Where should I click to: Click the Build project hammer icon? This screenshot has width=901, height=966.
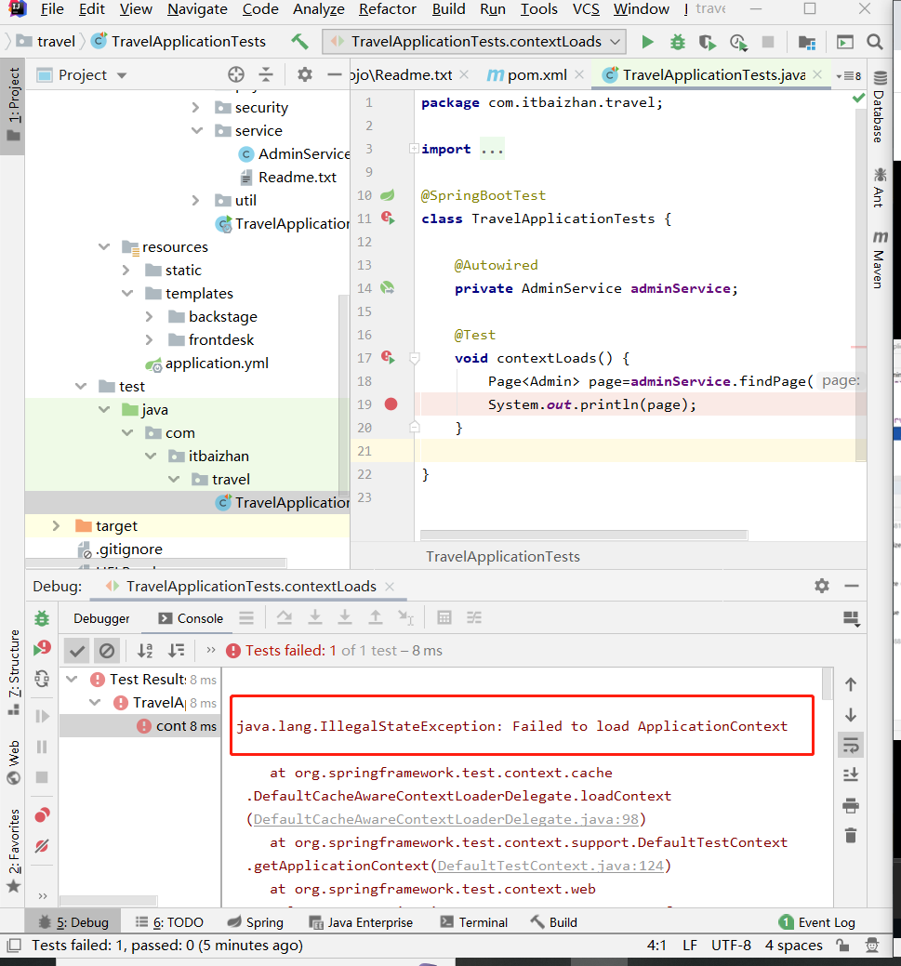coord(300,41)
